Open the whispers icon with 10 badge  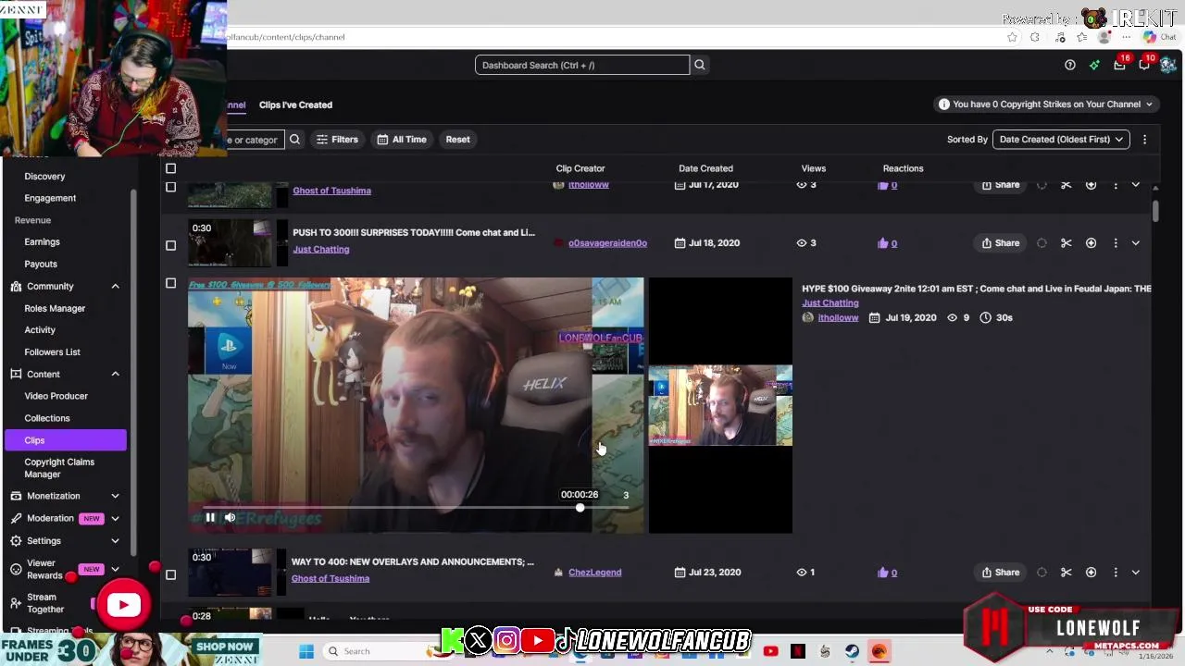pos(1144,65)
